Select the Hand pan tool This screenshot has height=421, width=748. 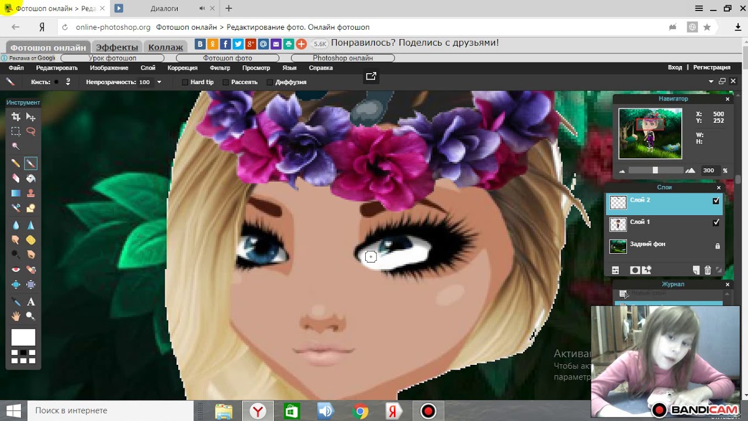pos(16,316)
